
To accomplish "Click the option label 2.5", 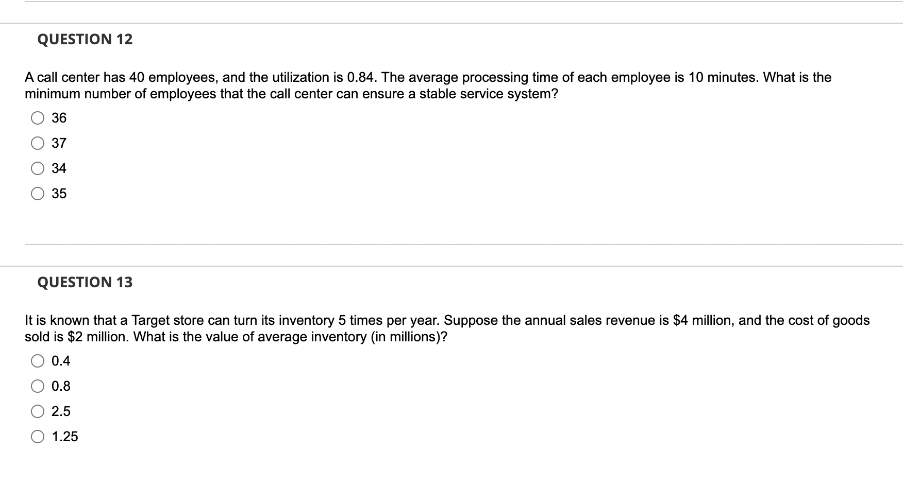I will (60, 411).
